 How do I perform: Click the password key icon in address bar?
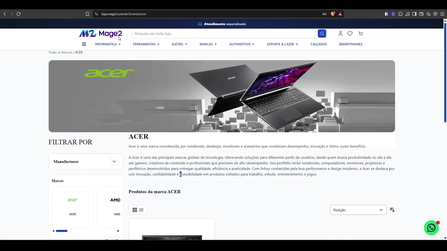click(324, 14)
